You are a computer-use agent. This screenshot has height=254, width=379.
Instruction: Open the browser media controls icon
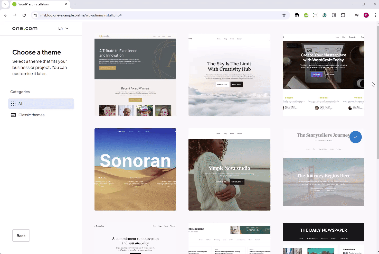[357, 15]
